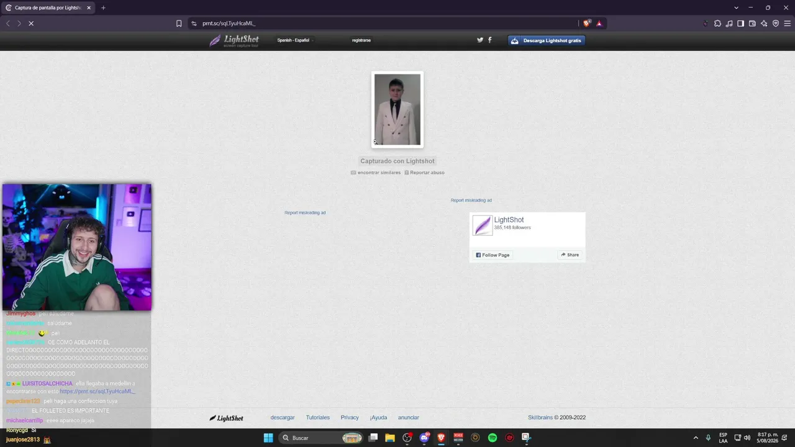795x447 pixels.
Task: Switch to Brave browser in the taskbar
Action: click(441, 438)
